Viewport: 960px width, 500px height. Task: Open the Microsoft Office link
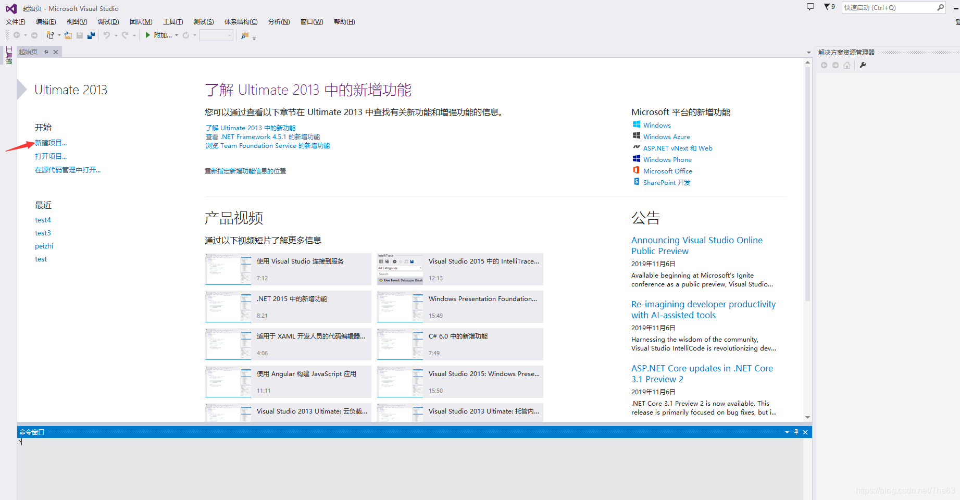(667, 171)
